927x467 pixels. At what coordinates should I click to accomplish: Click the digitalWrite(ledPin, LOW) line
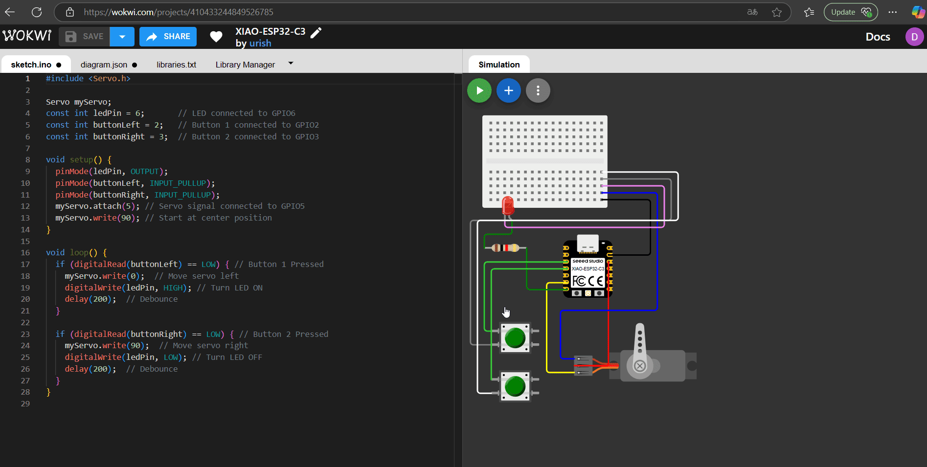point(163,357)
